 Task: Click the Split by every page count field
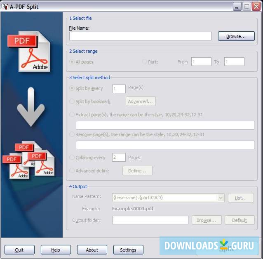point(119,89)
